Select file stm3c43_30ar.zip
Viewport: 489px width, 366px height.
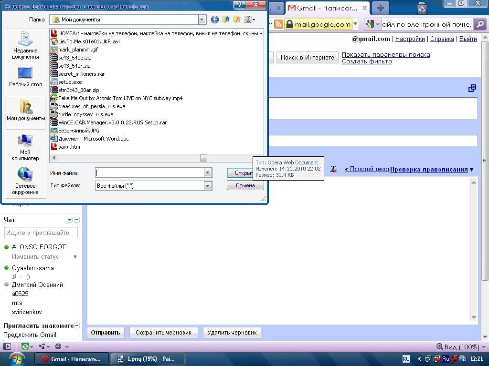point(75,90)
